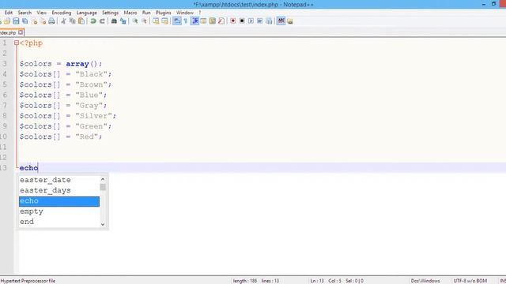
Task: Click the Dos\Windows status bar field
Action: [425, 281]
